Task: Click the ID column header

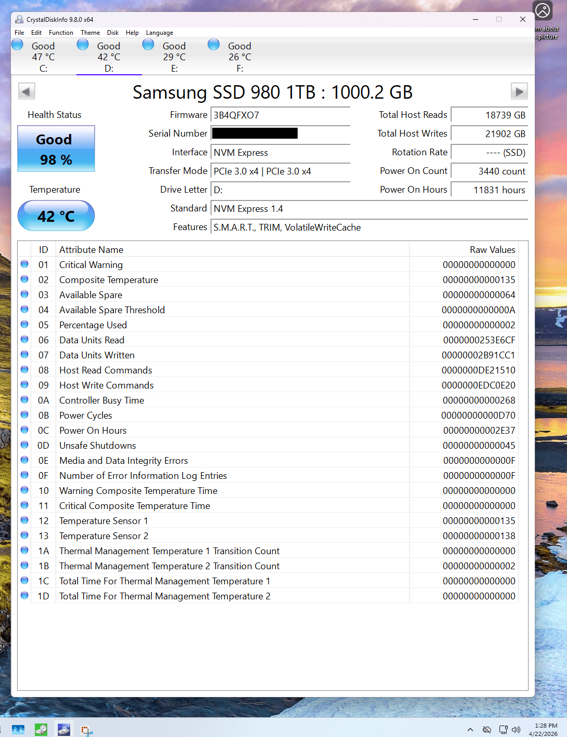Action: coord(43,250)
